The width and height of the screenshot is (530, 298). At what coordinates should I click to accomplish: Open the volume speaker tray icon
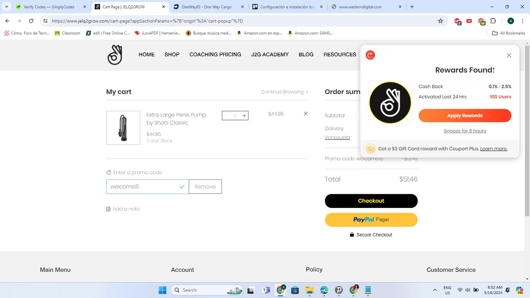[x=467, y=290]
